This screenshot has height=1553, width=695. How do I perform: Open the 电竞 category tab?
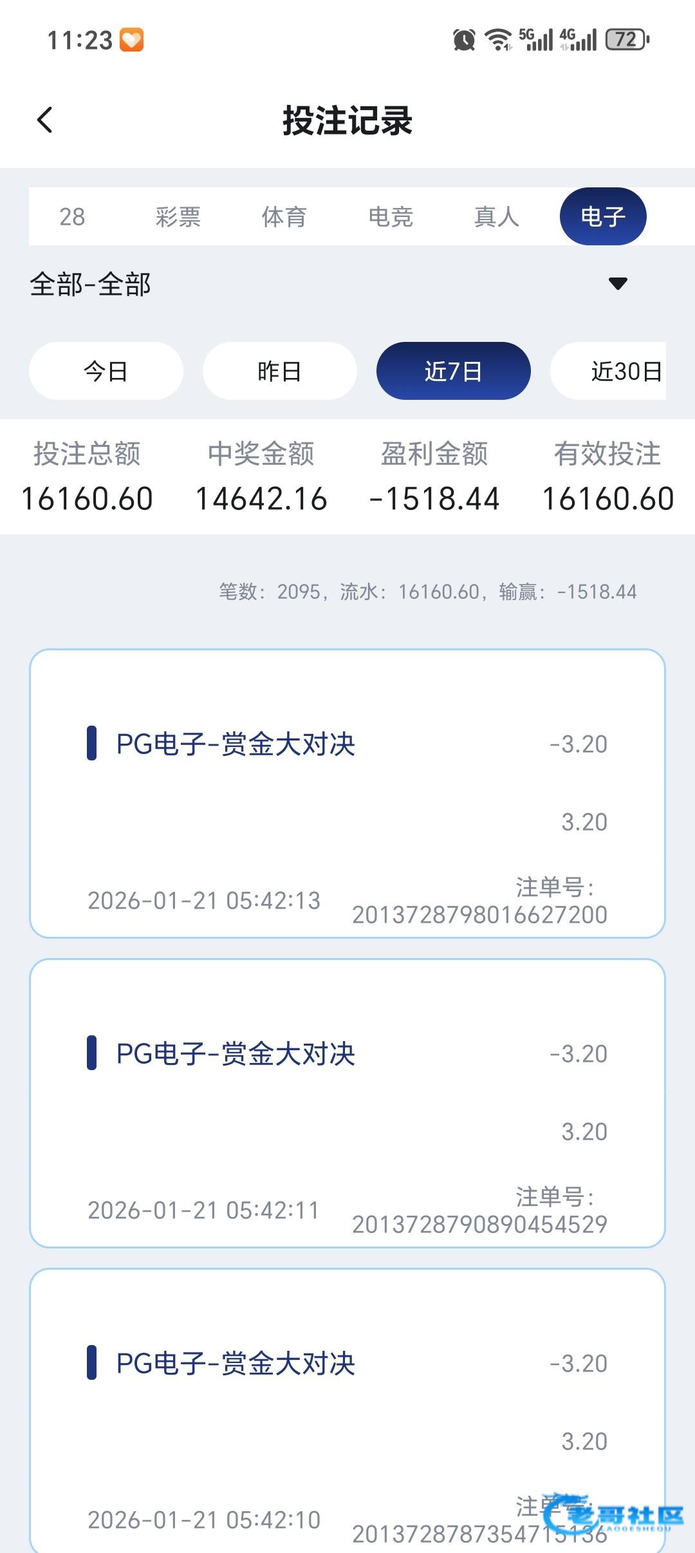(391, 217)
